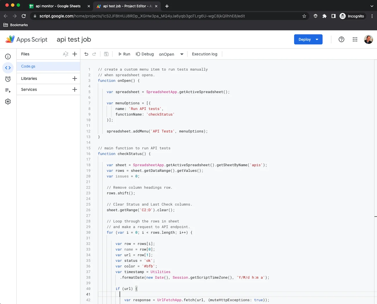Viewport: 377px width, 304px height.
Task: Sort files alphabetically with AZ icon
Action: pos(66,54)
